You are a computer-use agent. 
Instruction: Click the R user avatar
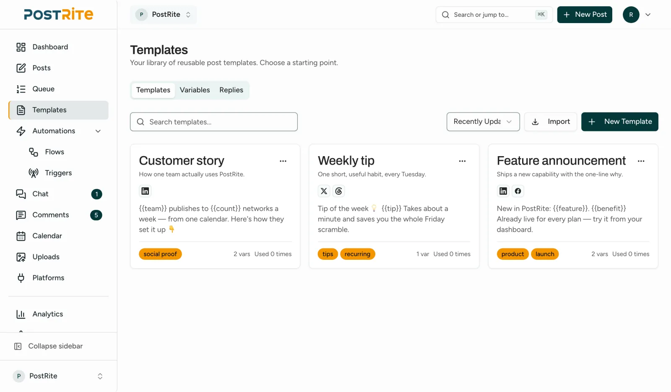pos(631,15)
